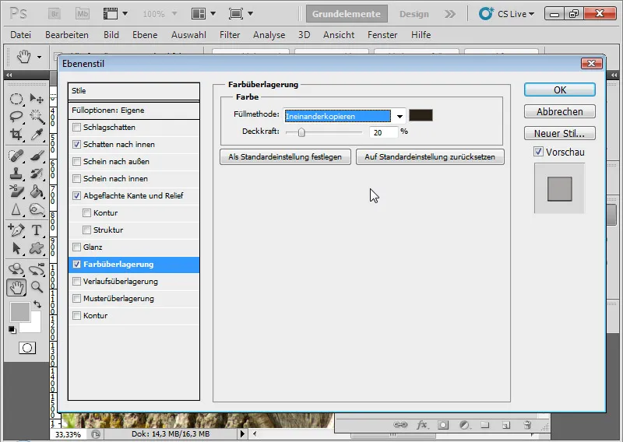Screen dimensions: 623x442
Task: Click the link layers icon
Action: pyautogui.click(x=400, y=425)
